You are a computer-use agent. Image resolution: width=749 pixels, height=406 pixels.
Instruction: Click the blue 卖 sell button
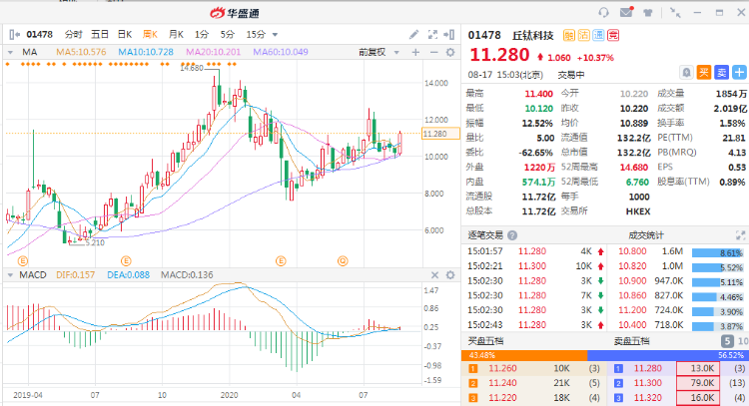pyautogui.click(x=721, y=73)
